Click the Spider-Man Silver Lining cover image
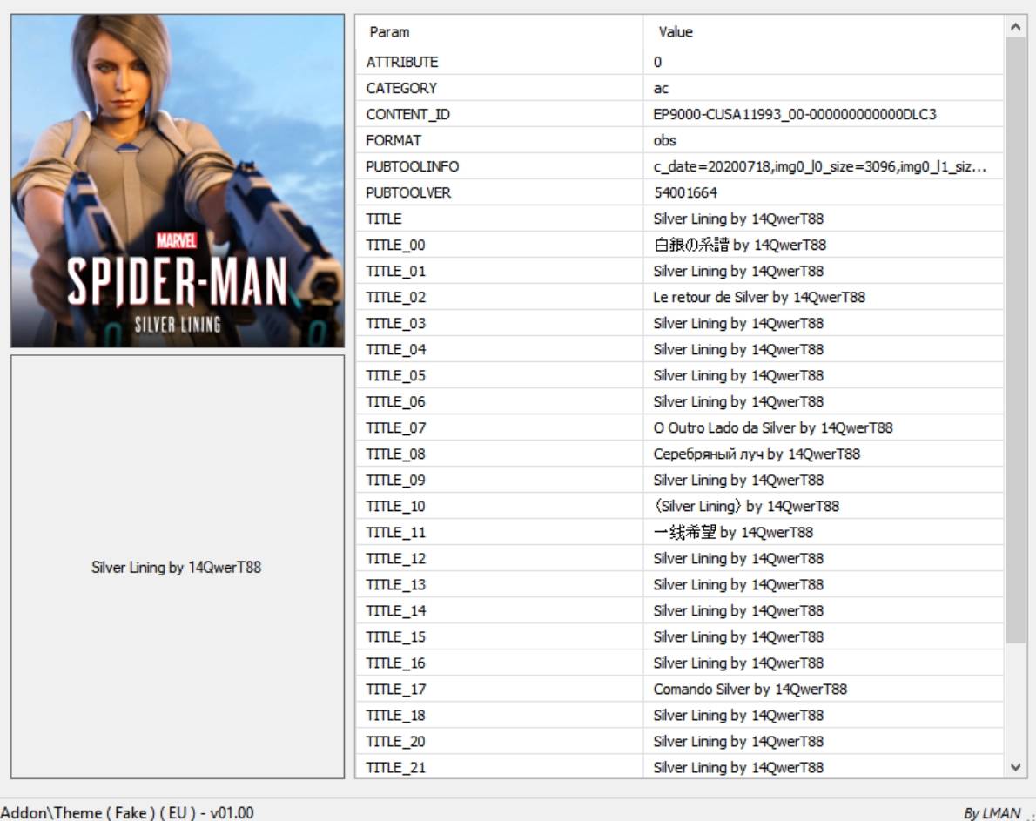1036x821 pixels. pos(178,180)
